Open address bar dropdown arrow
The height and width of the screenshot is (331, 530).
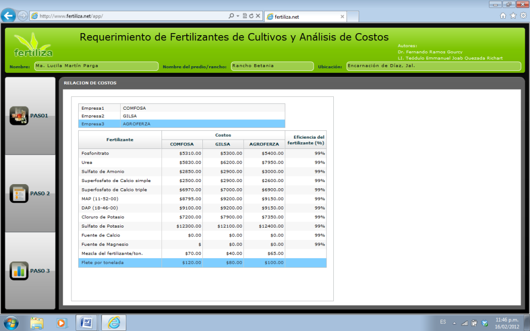(x=238, y=16)
